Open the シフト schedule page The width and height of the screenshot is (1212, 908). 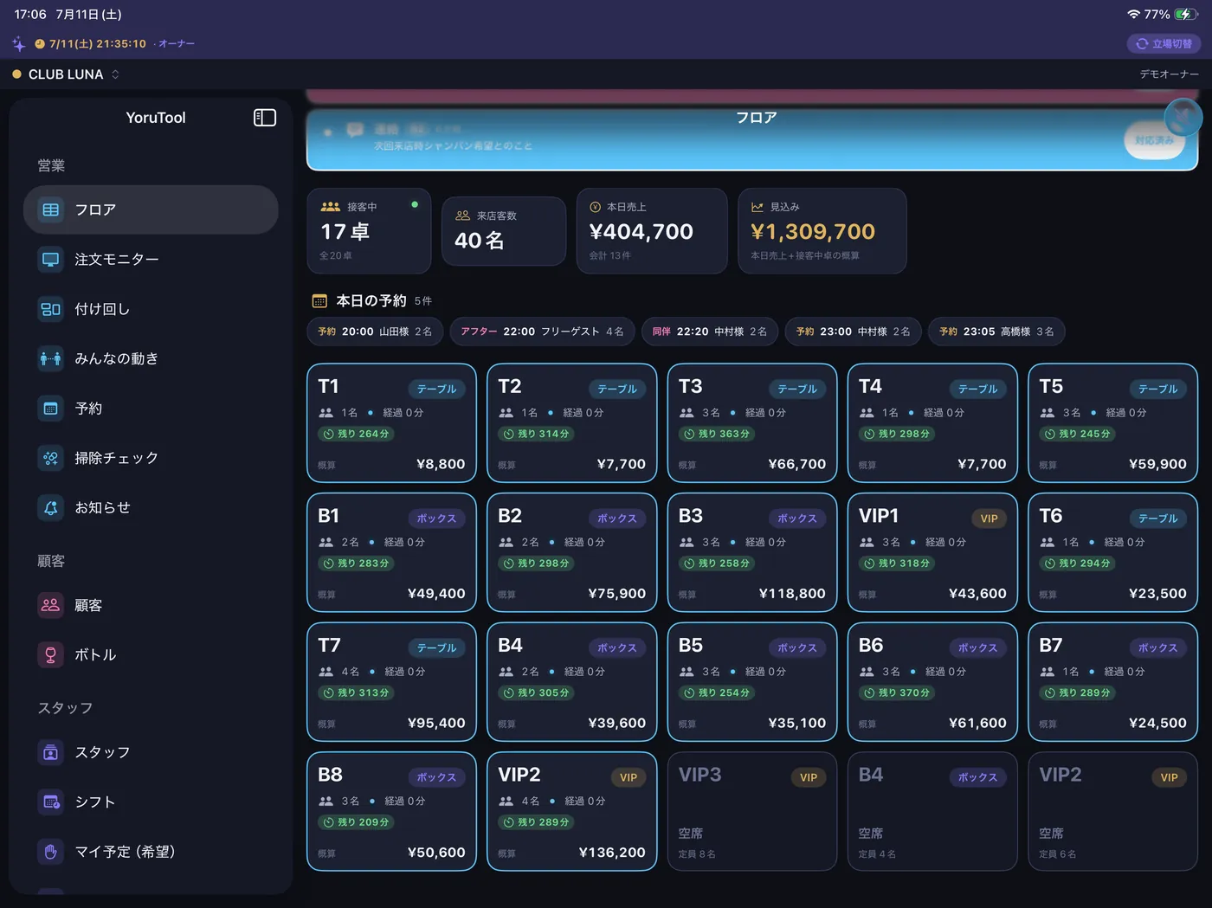coord(151,802)
